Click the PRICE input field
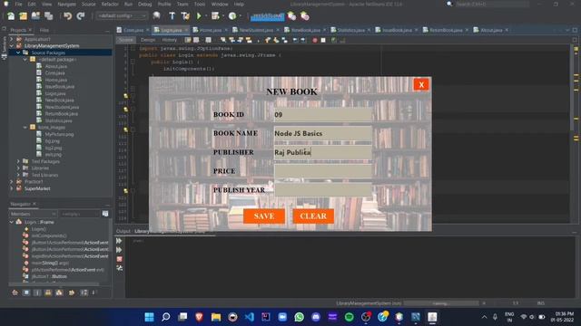 tap(323, 171)
